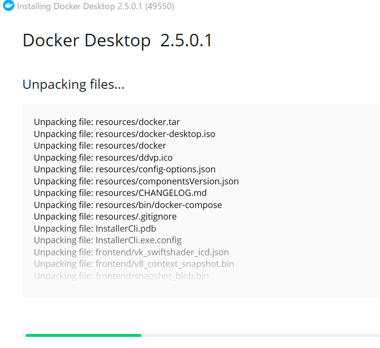Screen dimensions: 380x348
Task: Select the resources/.gitignore log line
Action: pos(106,217)
